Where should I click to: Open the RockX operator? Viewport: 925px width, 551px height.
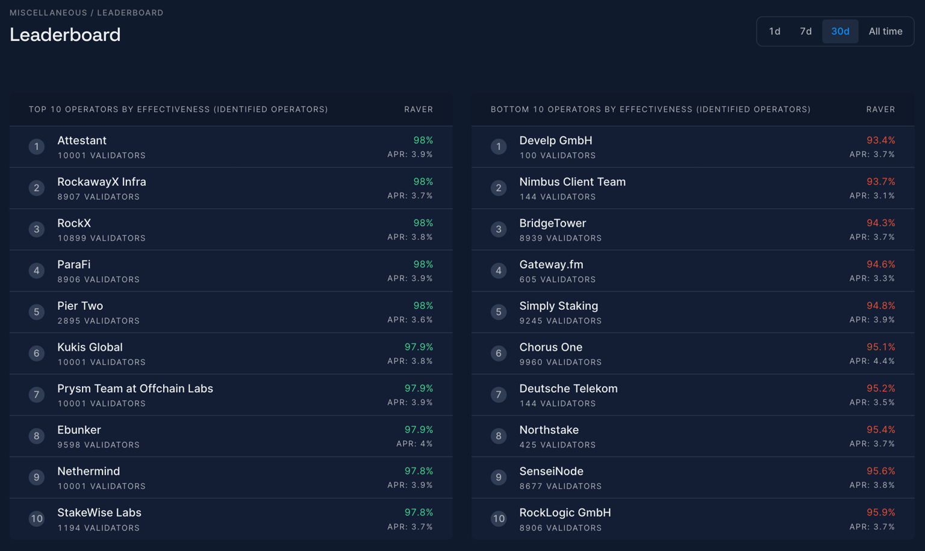click(x=74, y=223)
